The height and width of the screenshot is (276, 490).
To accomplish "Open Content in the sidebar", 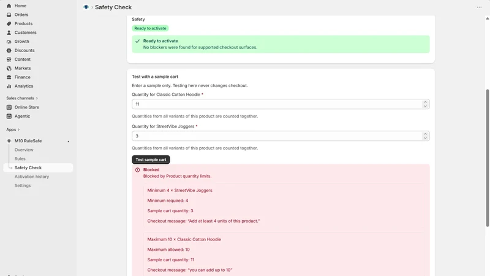I will click(x=23, y=59).
